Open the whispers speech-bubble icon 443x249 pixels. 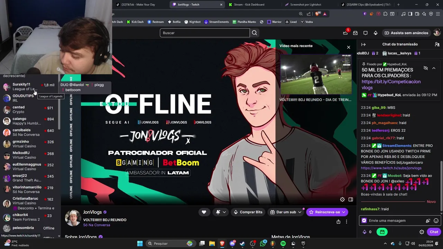(365, 33)
